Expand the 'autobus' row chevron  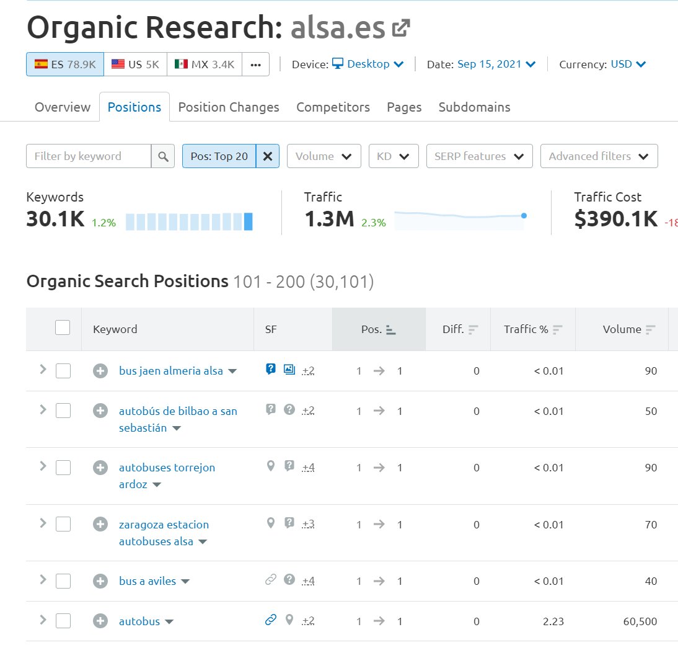(x=43, y=620)
